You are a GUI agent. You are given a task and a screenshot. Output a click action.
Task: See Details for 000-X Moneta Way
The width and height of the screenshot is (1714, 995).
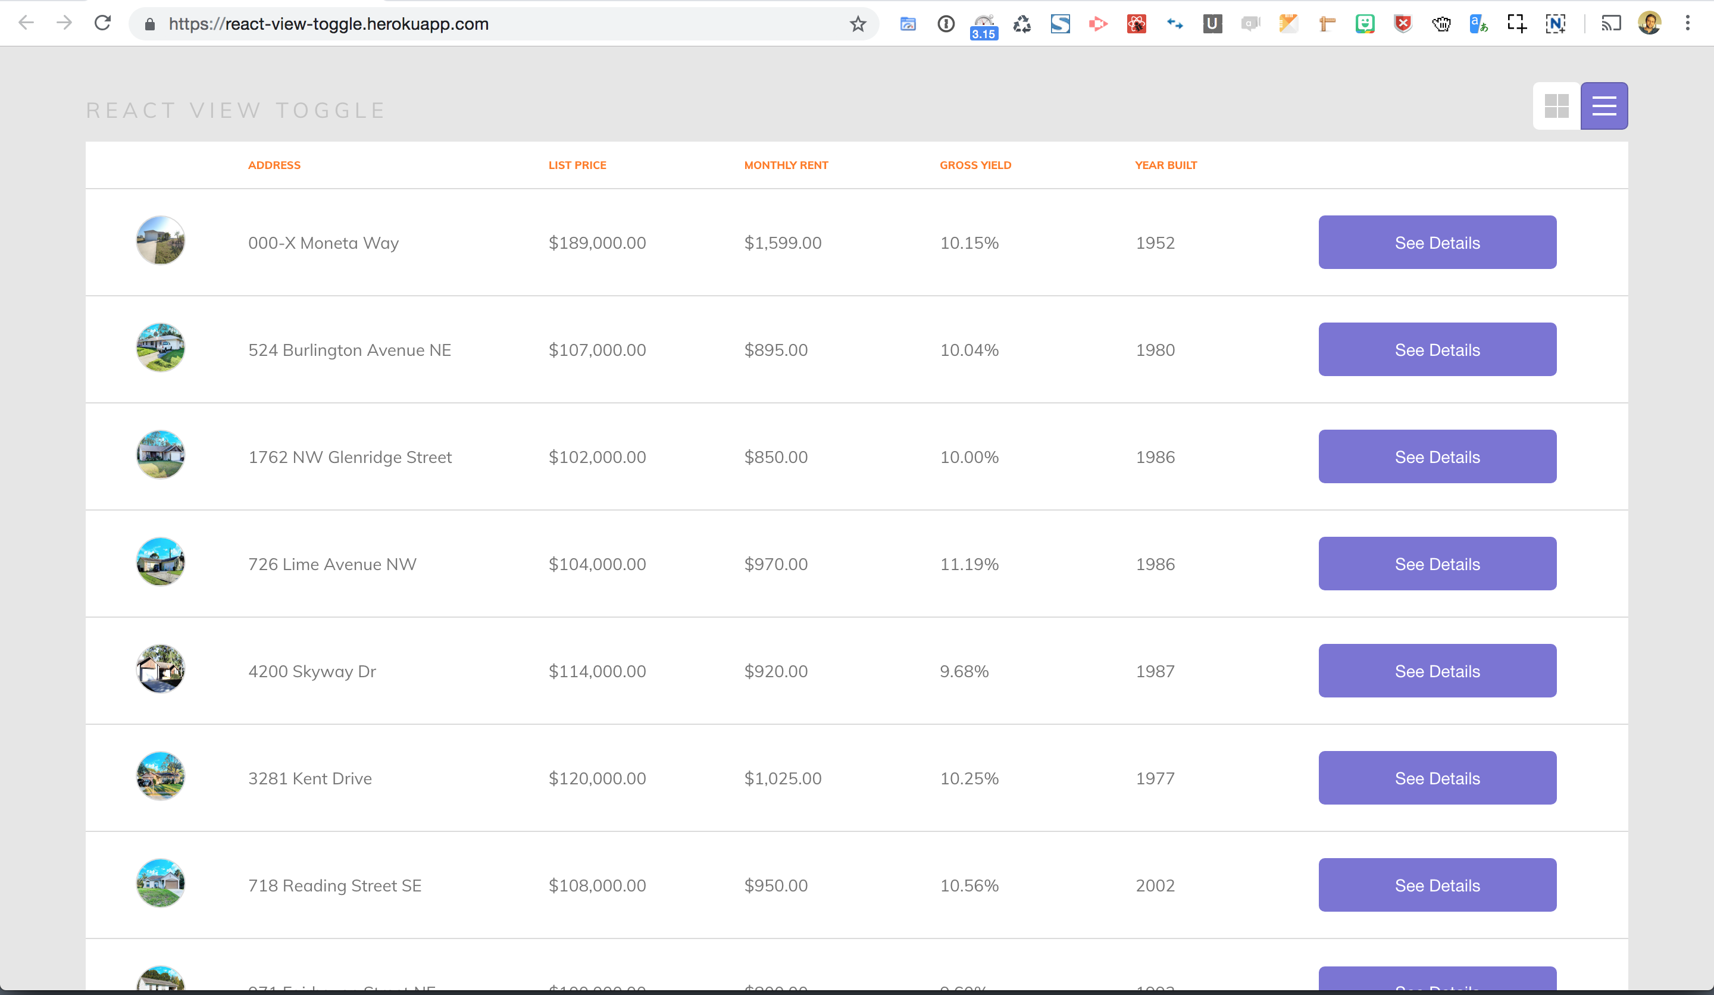[1437, 243]
